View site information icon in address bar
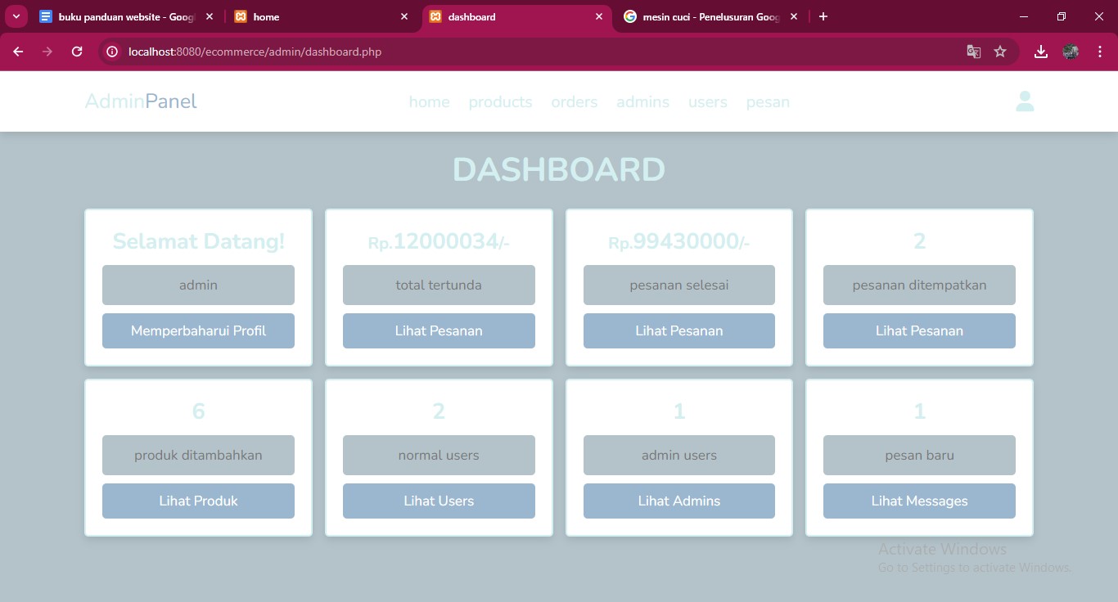Image resolution: width=1118 pixels, height=602 pixels. coord(113,52)
